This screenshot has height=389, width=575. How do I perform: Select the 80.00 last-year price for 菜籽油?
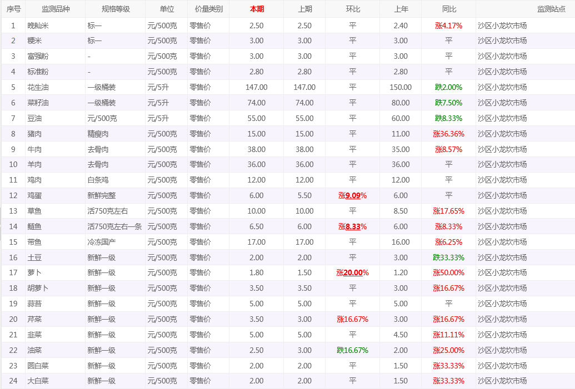point(401,103)
